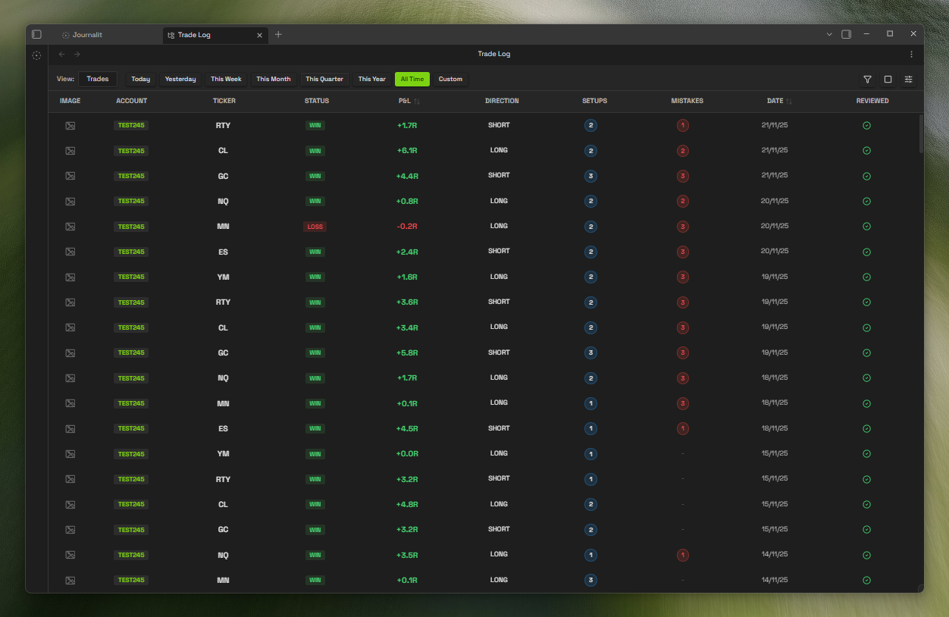Click the Custom date range button
The image size is (949, 617).
[x=450, y=80]
